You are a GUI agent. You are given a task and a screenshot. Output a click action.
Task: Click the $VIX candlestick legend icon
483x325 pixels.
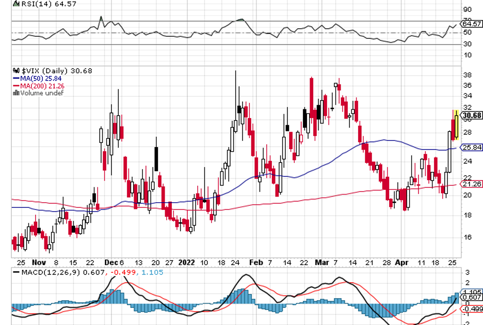[15, 71]
